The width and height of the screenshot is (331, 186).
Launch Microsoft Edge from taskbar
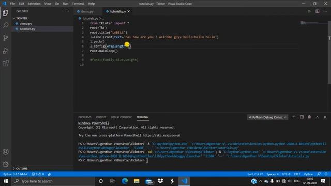pyautogui.click(x=125, y=181)
